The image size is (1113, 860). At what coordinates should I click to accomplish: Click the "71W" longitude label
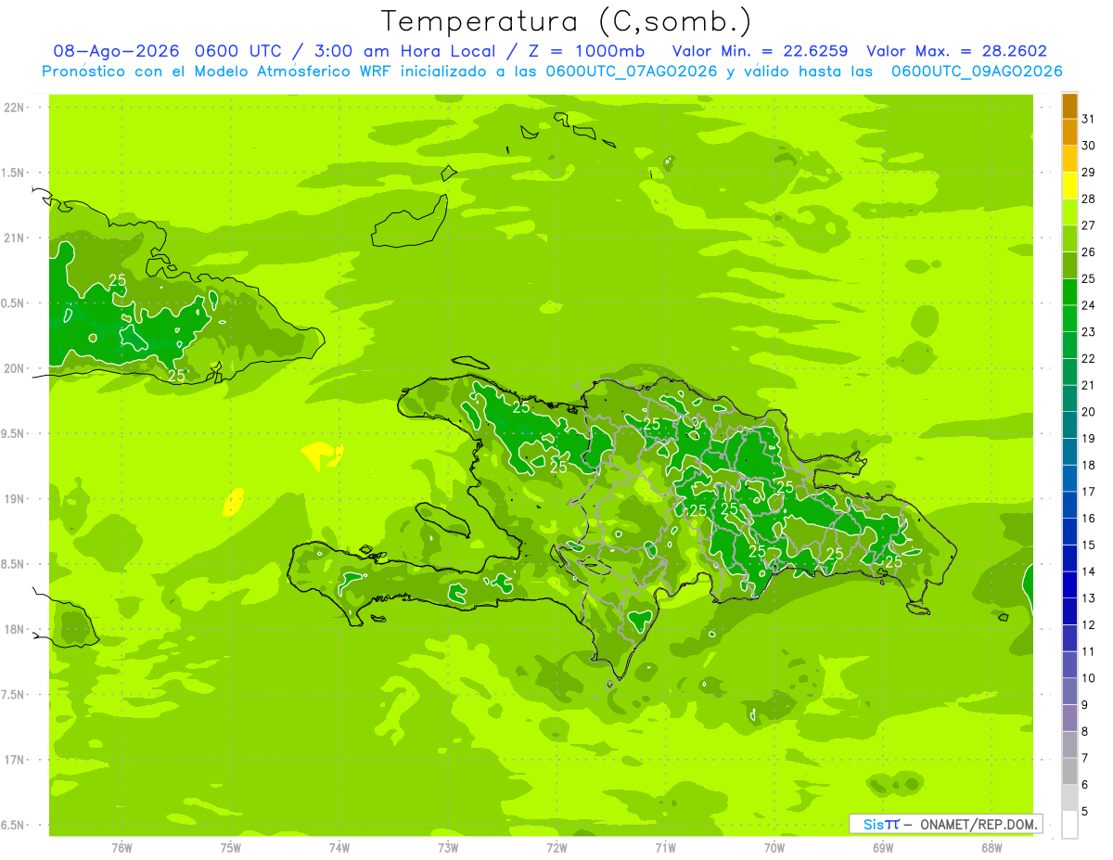click(665, 847)
